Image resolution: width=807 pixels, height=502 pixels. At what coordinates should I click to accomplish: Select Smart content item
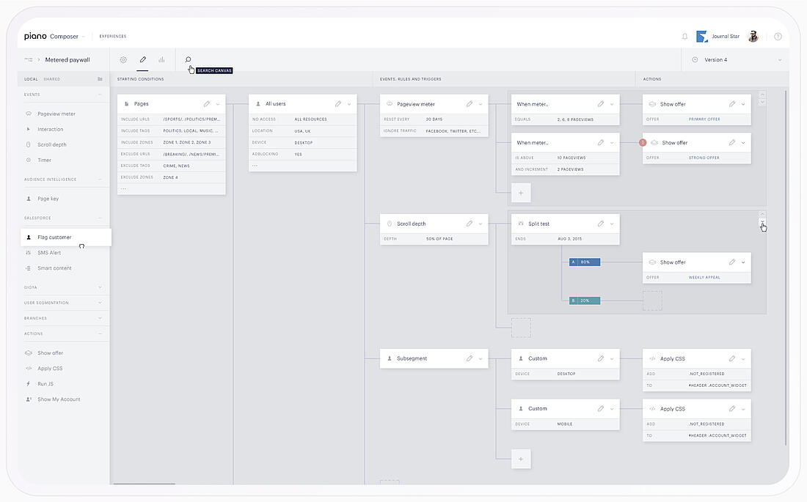tap(54, 268)
